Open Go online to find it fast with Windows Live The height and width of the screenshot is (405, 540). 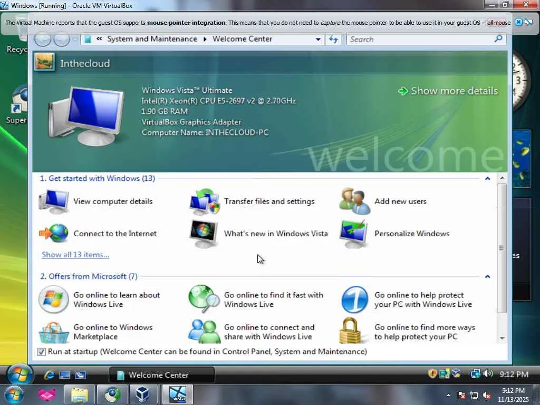point(256,300)
